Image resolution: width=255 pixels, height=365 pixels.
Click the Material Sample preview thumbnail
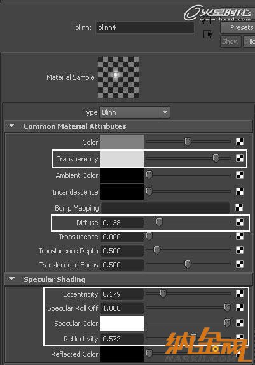tap(118, 77)
